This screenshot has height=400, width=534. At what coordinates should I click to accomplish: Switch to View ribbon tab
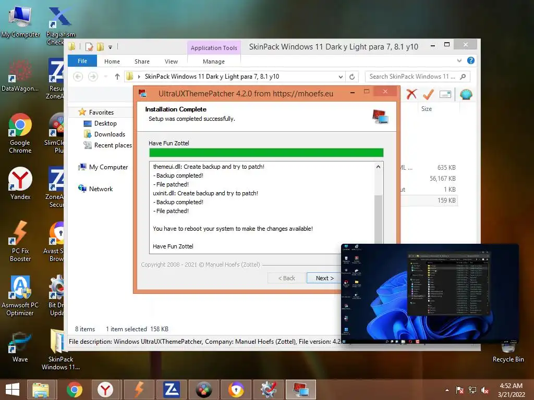(x=171, y=61)
